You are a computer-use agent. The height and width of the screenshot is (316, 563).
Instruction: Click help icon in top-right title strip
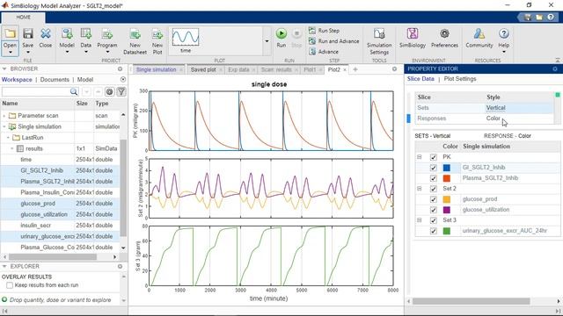(x=551, y=18)
